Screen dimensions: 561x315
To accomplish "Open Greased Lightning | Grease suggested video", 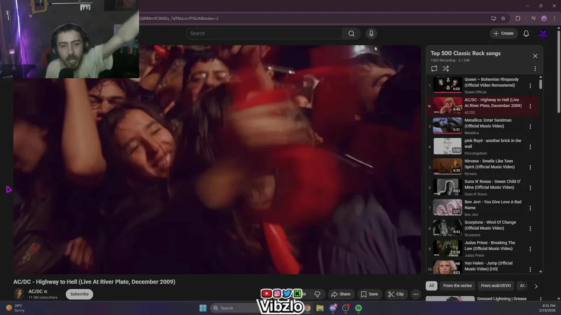I will coord(502,299).
